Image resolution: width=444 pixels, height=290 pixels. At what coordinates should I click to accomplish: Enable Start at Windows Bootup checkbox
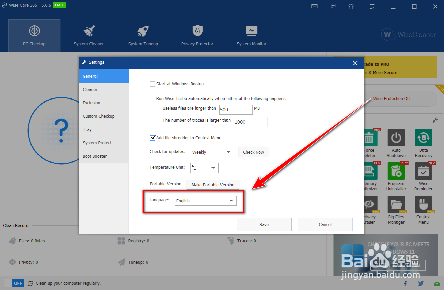tap(153, 84)
